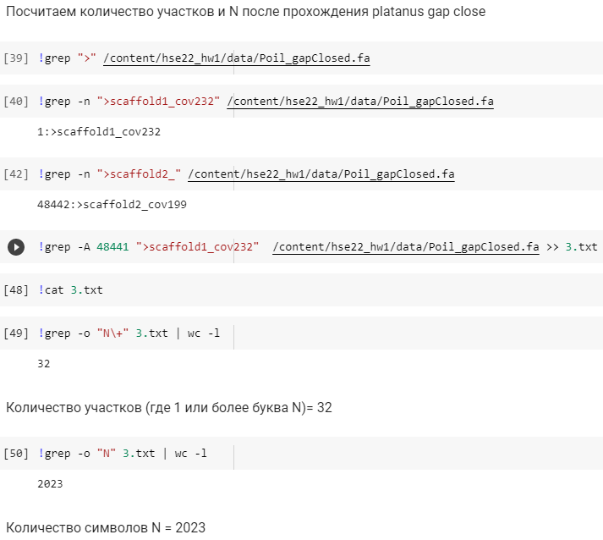This screenshot has height=540, width=603.
Task: Open Poil_gapClosed.fa path link in cell 40
Action: click(360, 102)
